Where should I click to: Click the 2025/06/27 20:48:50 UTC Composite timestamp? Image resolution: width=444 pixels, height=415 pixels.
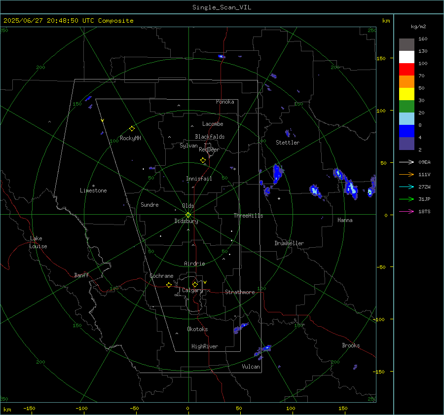68,21
